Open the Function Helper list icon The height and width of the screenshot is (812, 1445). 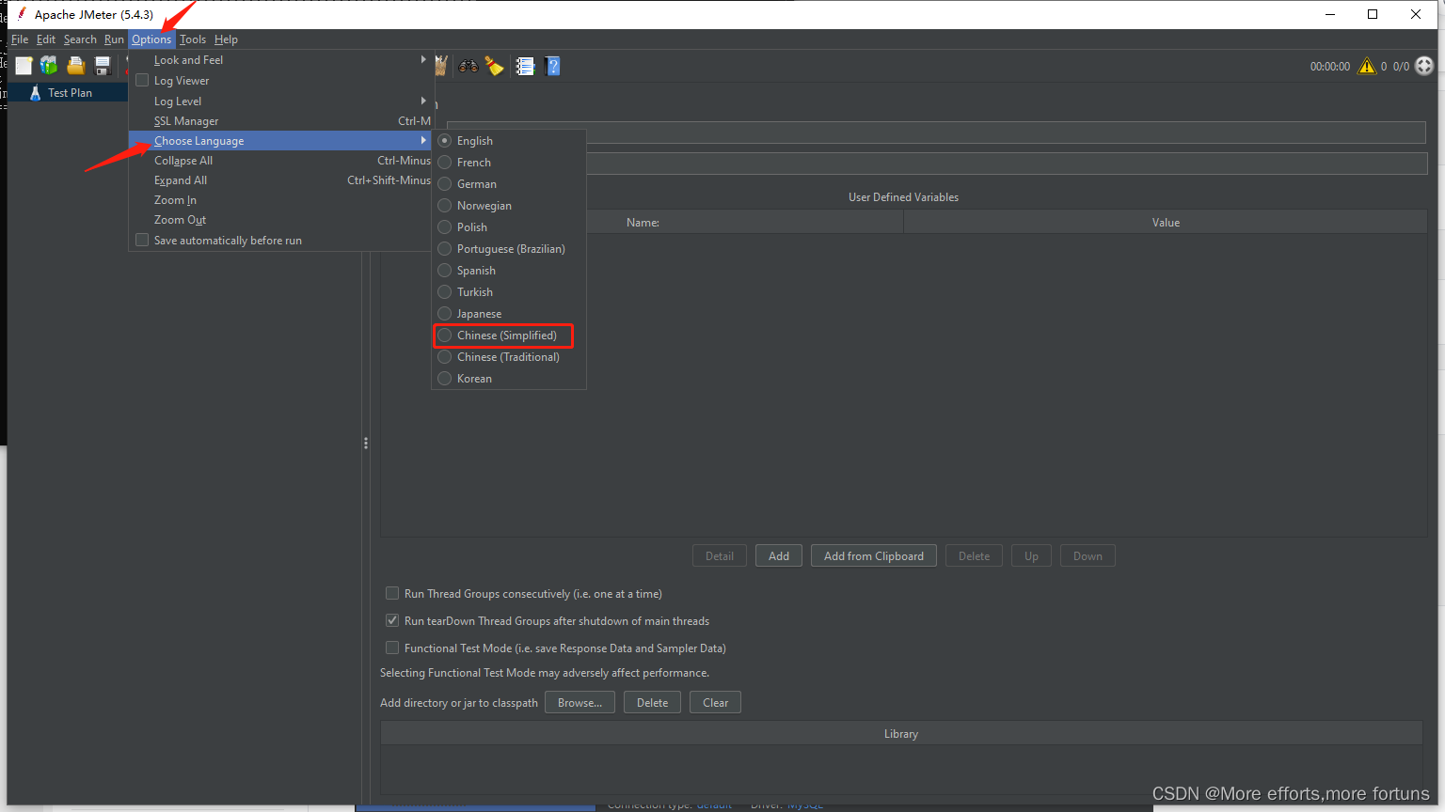point(526,66)
